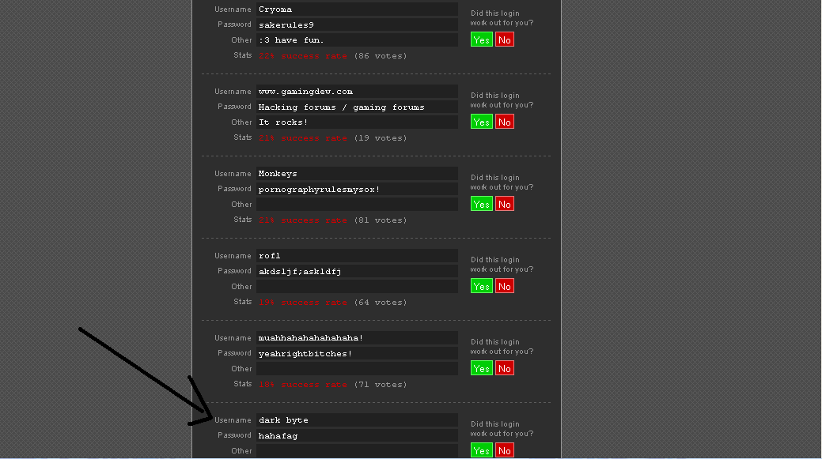Click the stats text showing 19 votes
Viewport: 822px width, 459px height.
(x=332, y=138)
